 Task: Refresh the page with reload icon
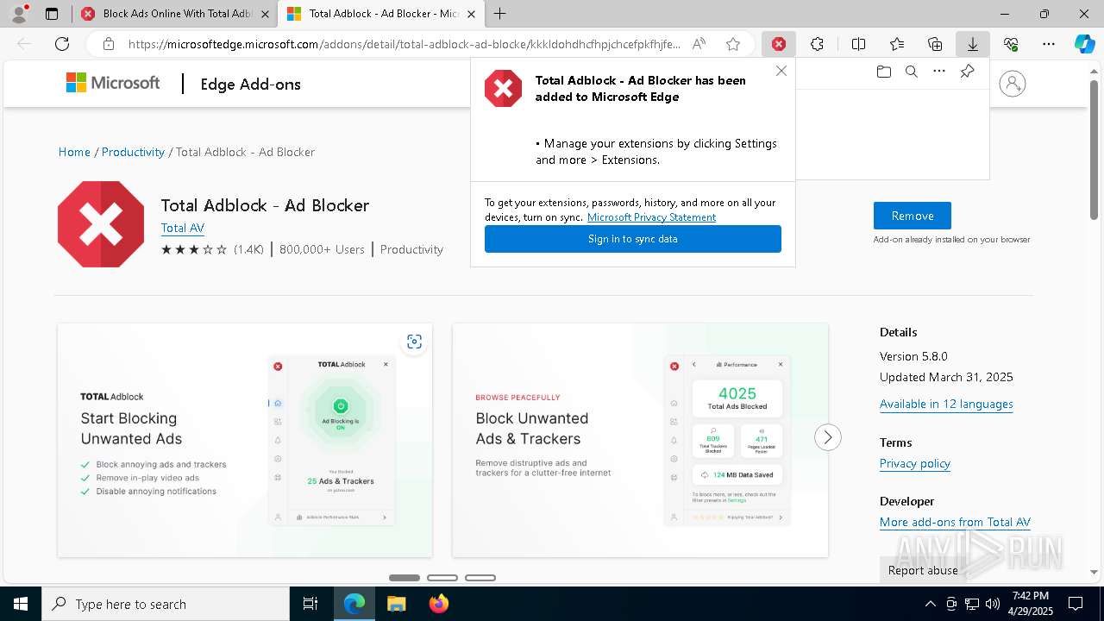tap(62, 44)
